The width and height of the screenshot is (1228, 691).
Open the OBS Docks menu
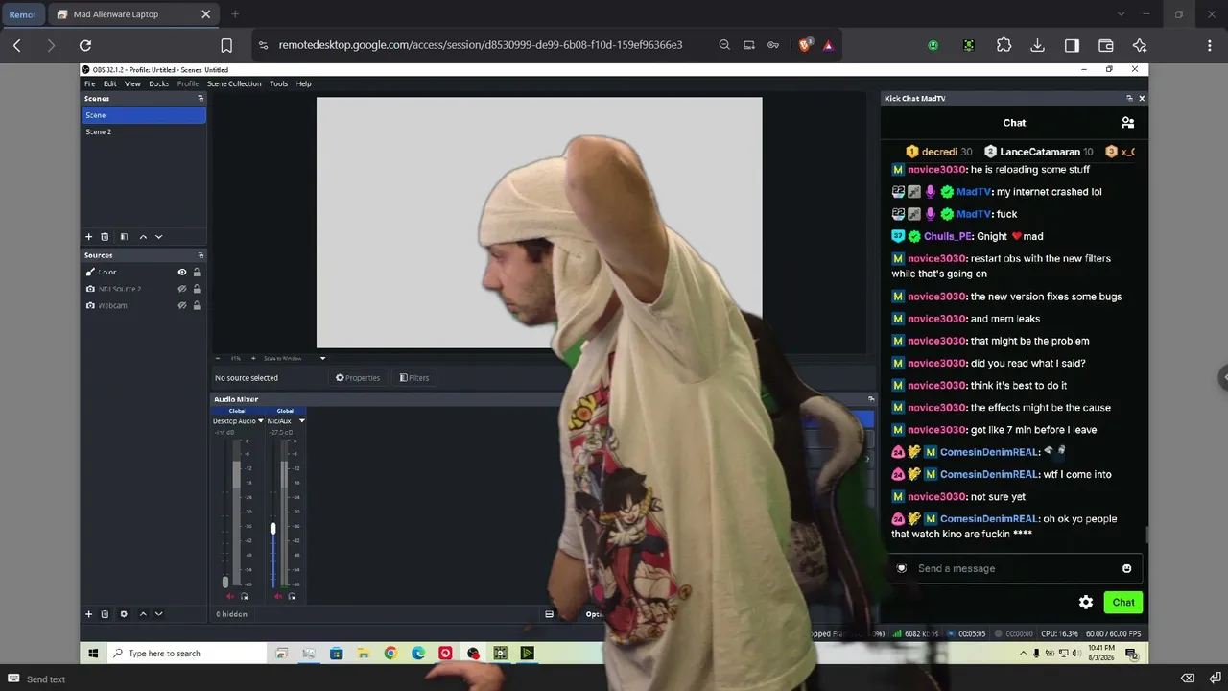tap(159, 83)
